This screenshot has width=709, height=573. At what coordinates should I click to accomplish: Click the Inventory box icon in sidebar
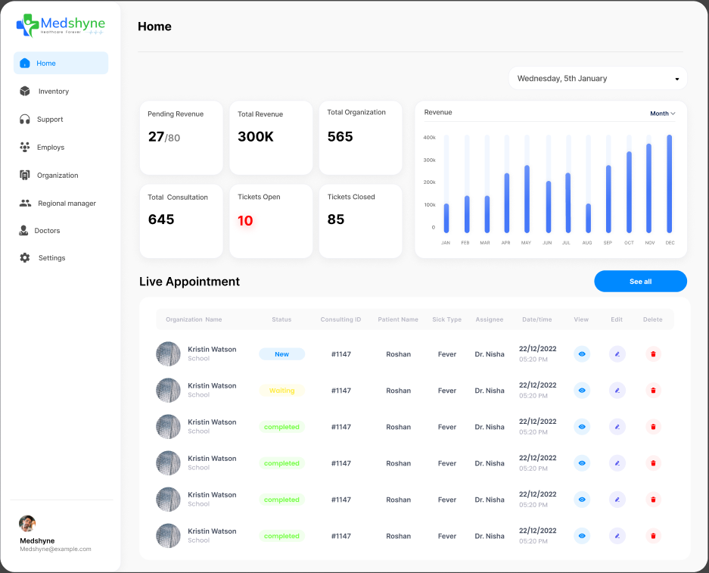25,91
